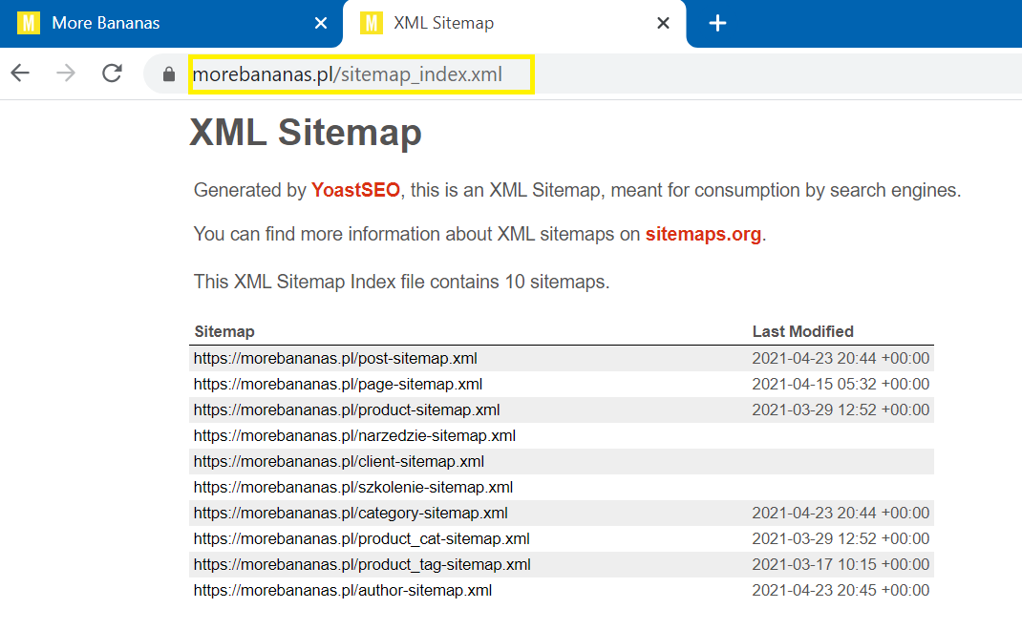Open the author-sitemap.xml link
1022x630 pixels.
point(342,591)
